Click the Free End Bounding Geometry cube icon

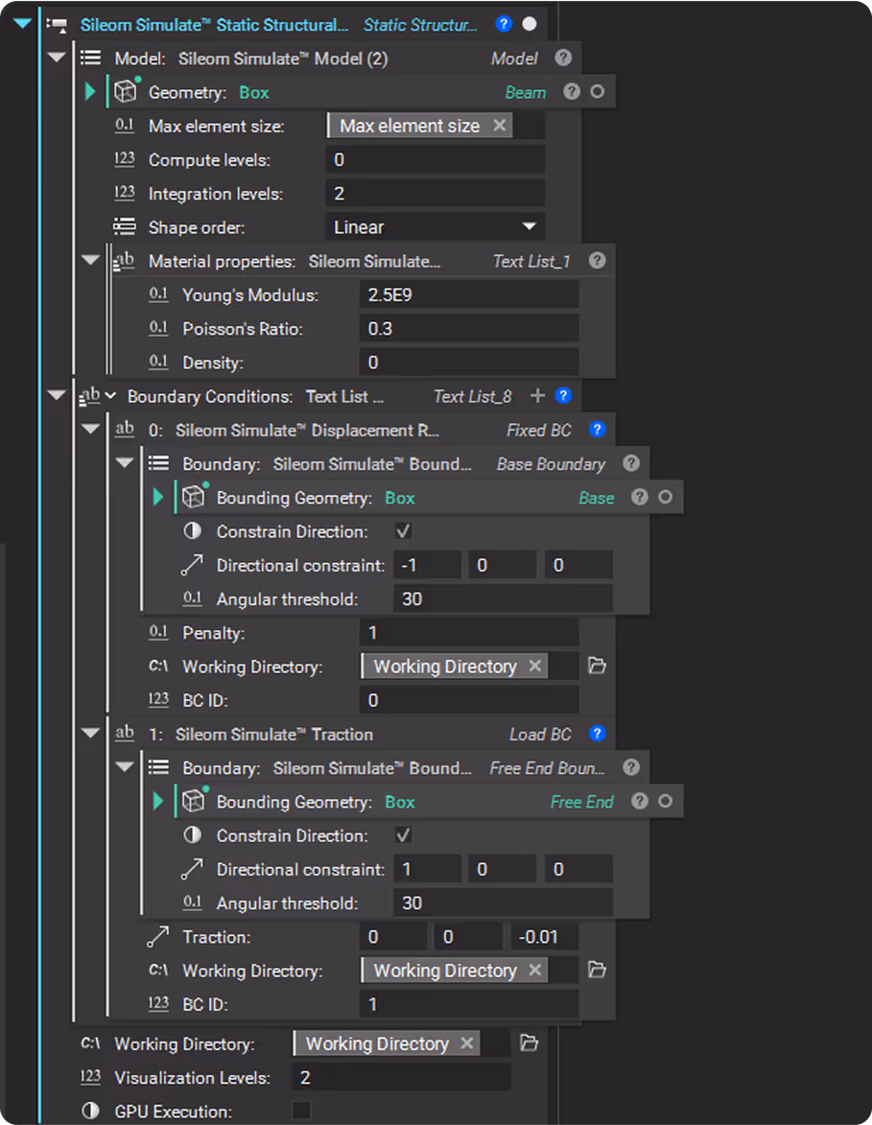195,799
